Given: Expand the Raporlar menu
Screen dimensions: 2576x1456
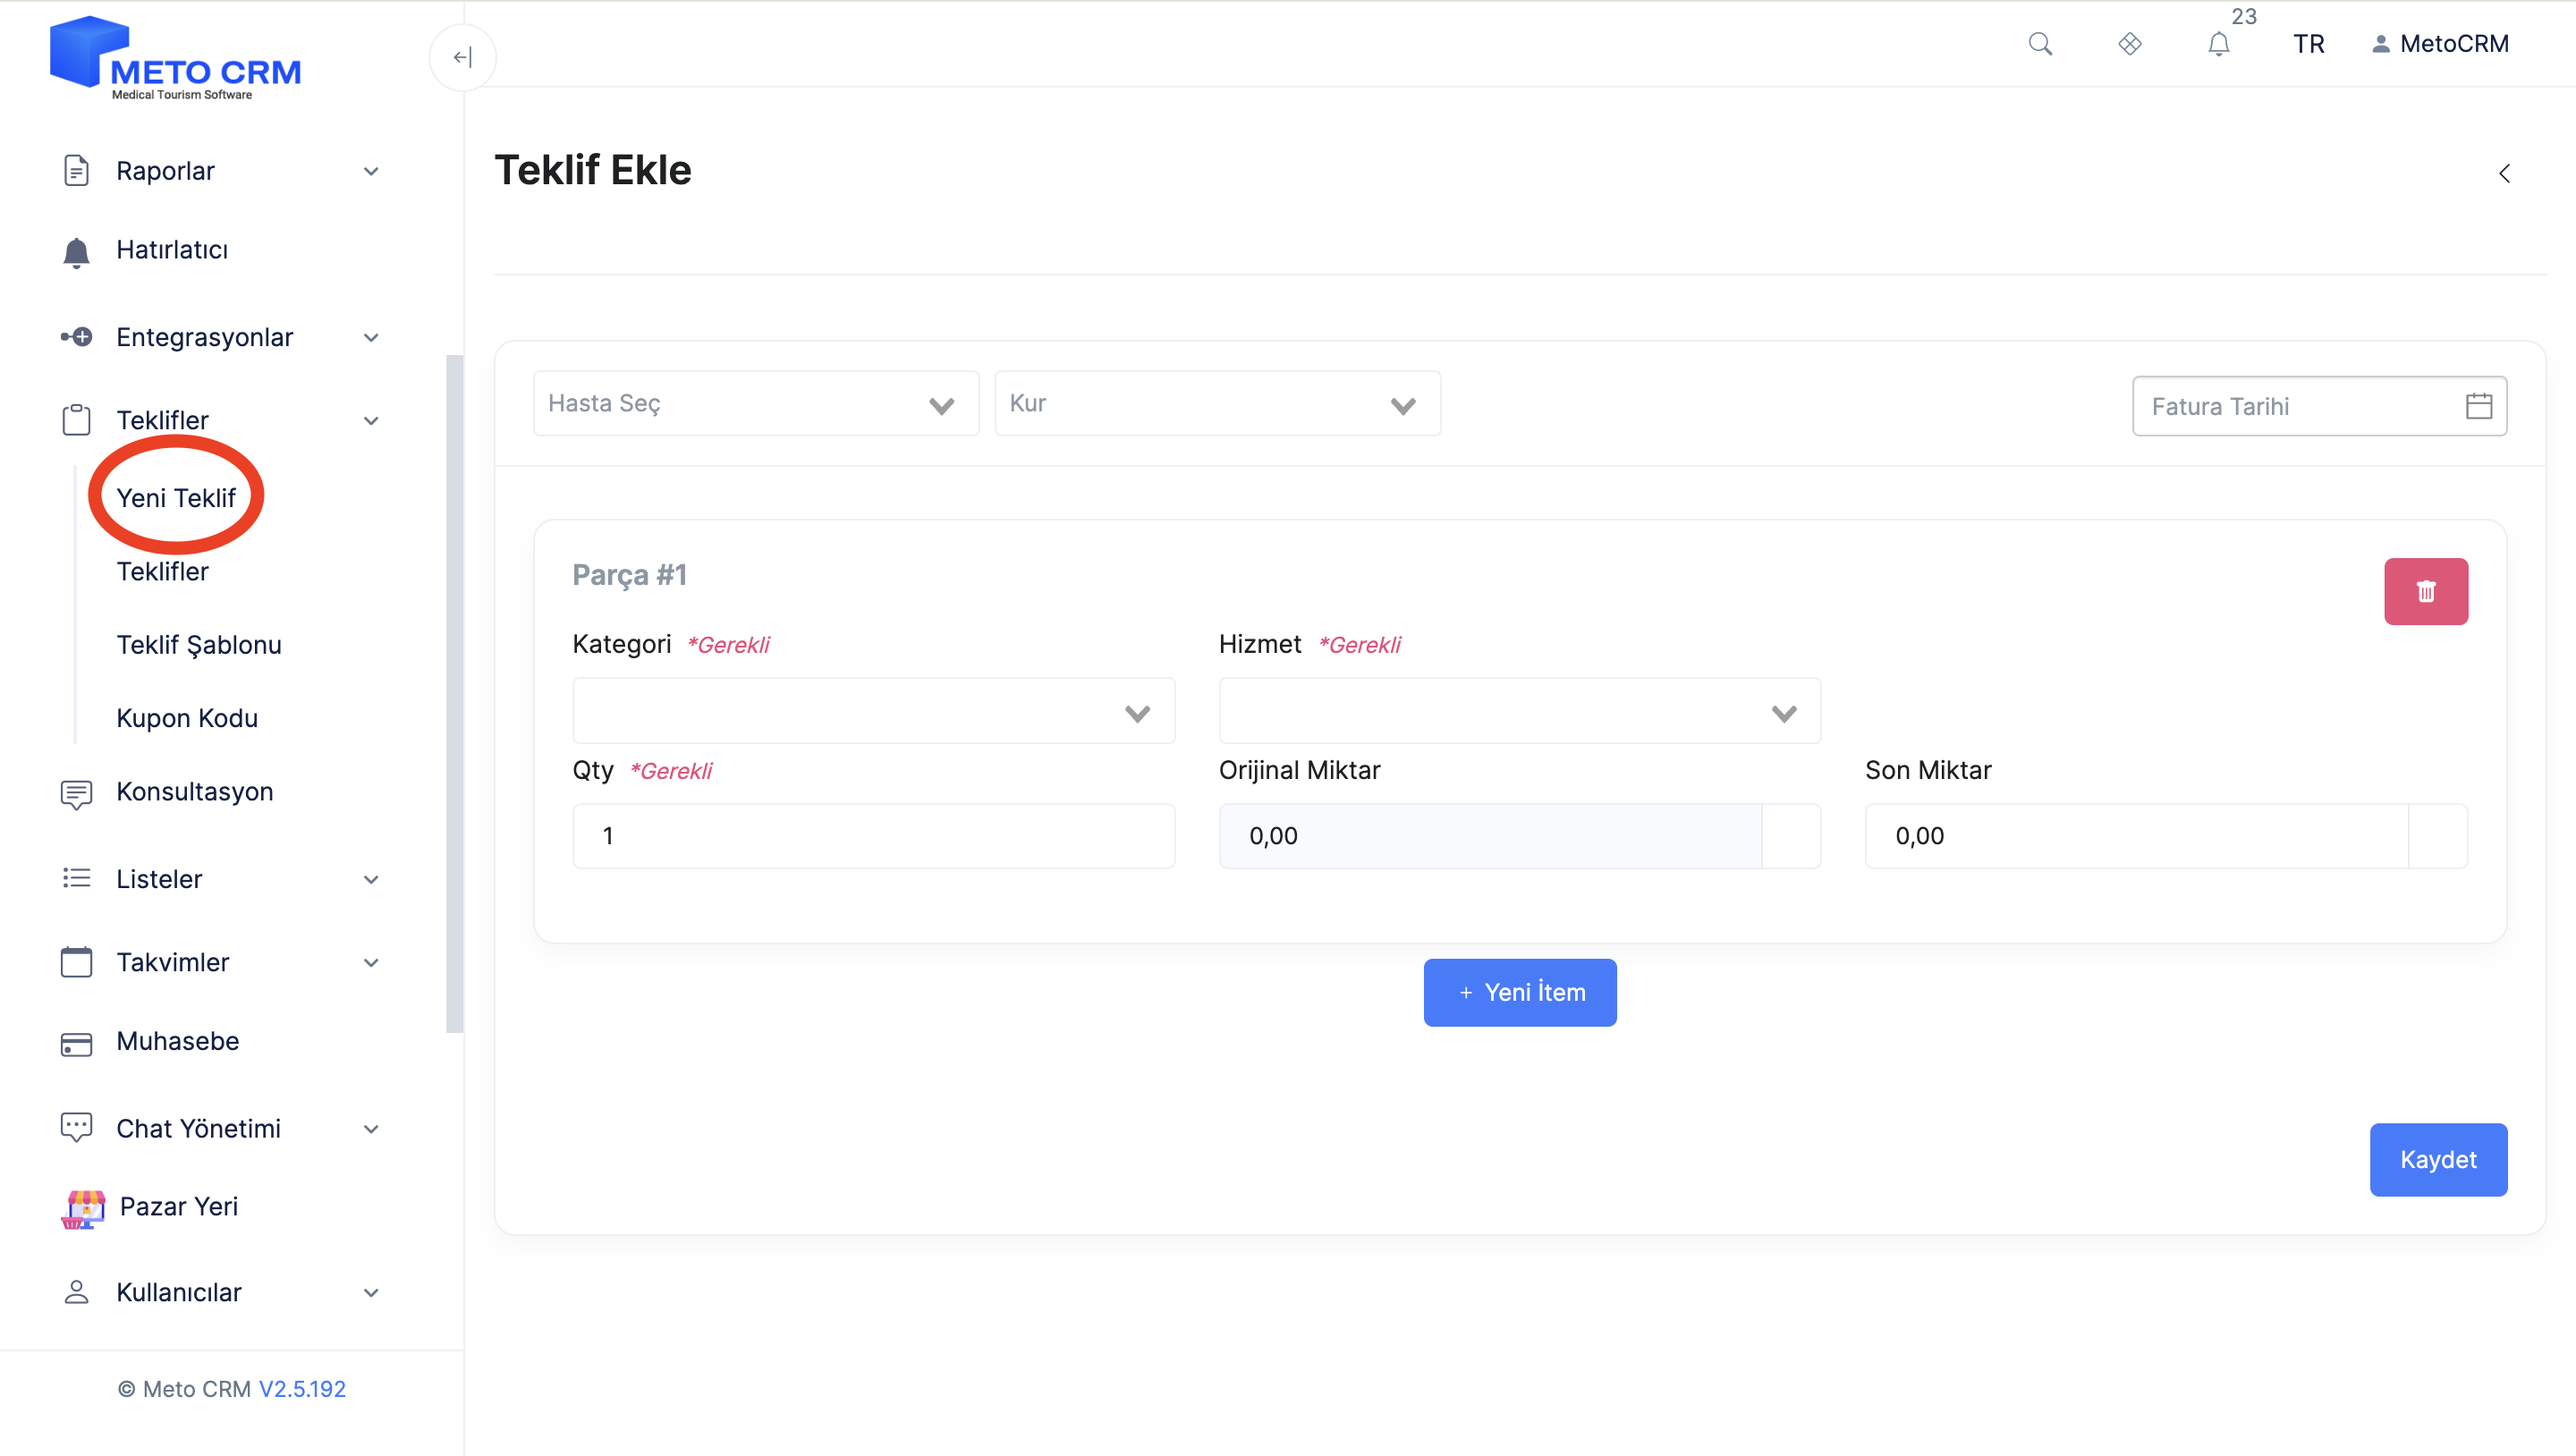Looking at the screenshot, I should pos(219,171).
